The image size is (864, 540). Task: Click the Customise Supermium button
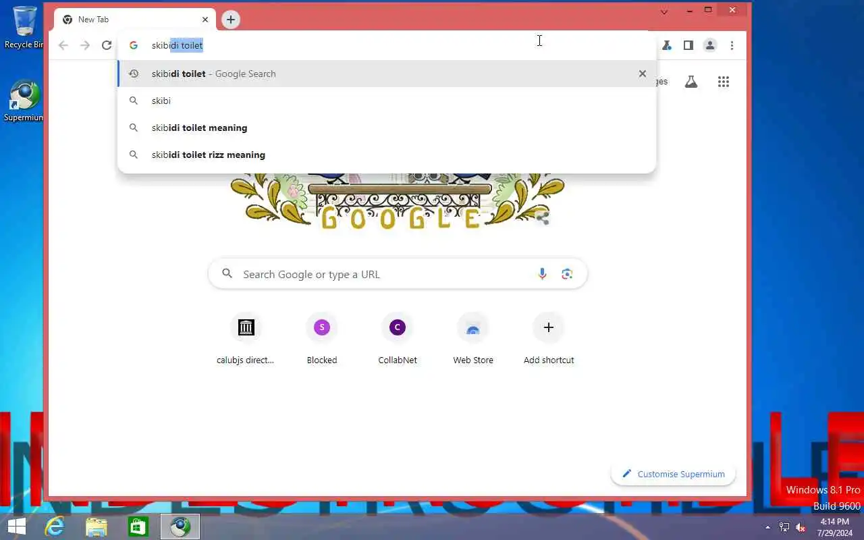point(673,474)
